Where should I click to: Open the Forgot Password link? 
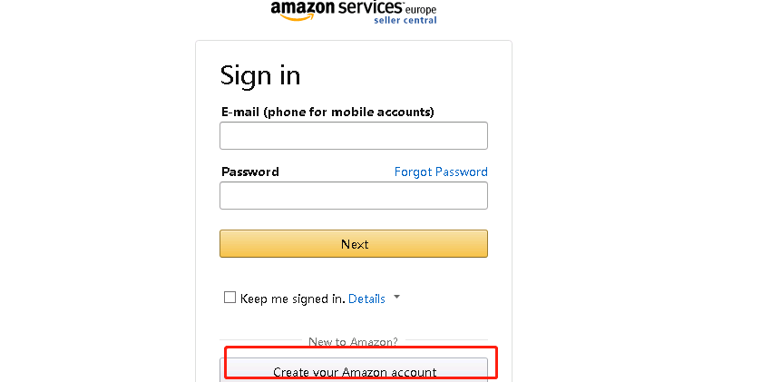[441, 171]
